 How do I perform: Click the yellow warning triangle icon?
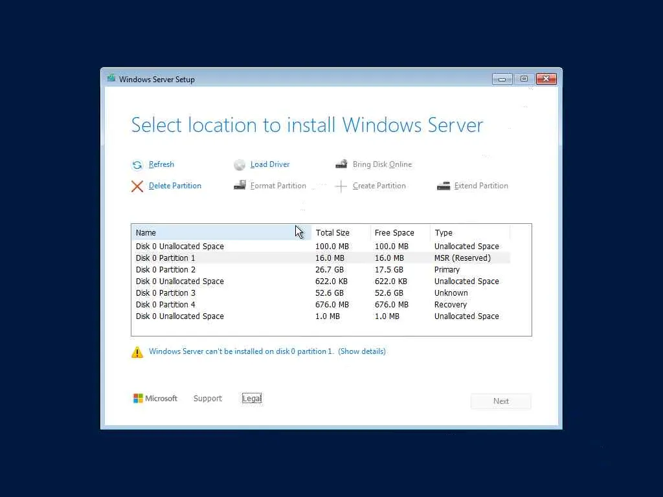click(x=137, y=351)
